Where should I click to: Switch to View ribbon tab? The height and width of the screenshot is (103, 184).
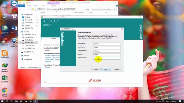[43, 6]
